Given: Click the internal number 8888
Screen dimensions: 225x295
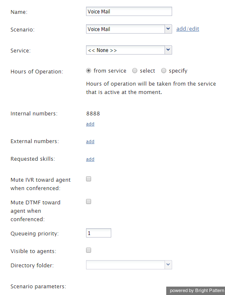Looking at the screenshot, I should (x=93, y=114).
